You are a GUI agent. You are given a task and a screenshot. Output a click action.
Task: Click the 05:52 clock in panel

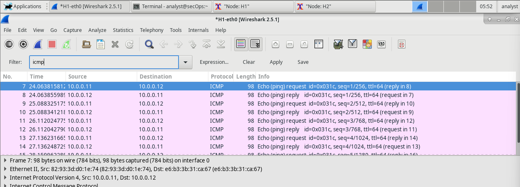coord(486,7)
